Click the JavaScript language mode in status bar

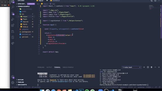(x=141, y=87)
